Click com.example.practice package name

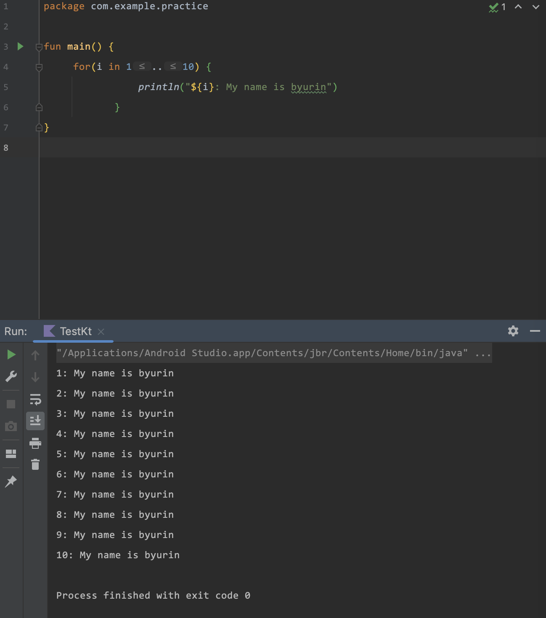coord(149,6)
